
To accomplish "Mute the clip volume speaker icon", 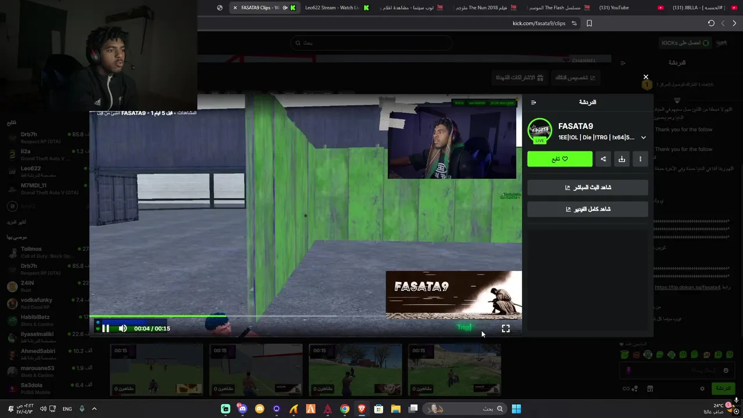I will point(122,329).
